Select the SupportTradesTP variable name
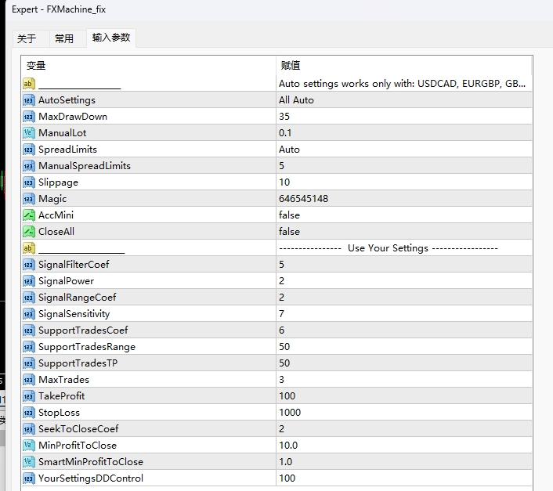553x491 pixels. pos(78,363)
